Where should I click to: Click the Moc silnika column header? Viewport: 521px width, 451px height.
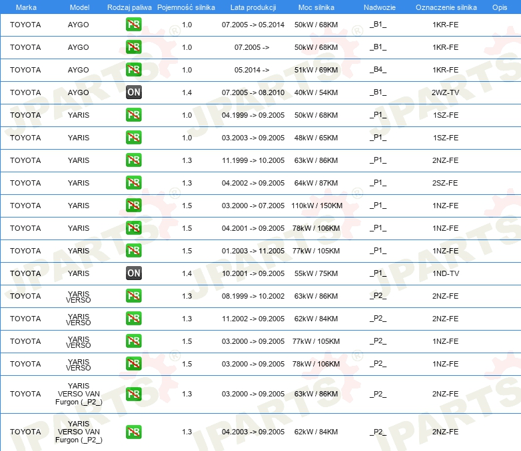tap(316, 7)
